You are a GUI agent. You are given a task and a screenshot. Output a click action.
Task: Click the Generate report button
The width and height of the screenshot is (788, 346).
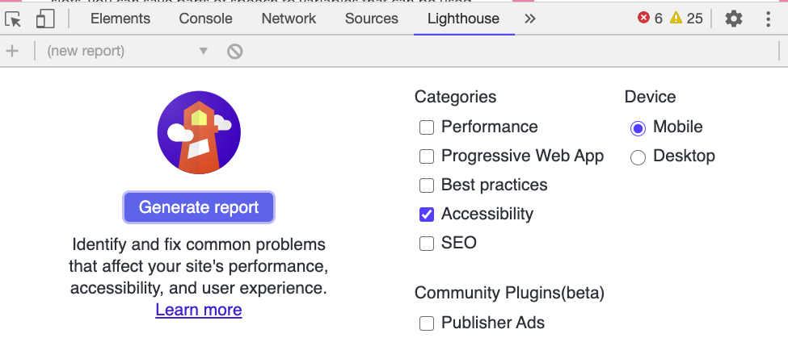(199, 207)
